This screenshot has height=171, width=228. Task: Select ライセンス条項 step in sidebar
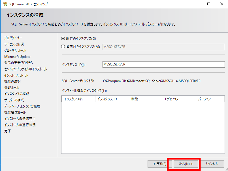click(14, 44)
